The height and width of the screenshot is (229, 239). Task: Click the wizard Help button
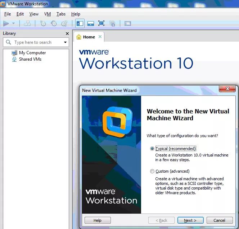[x=98, y=220]
